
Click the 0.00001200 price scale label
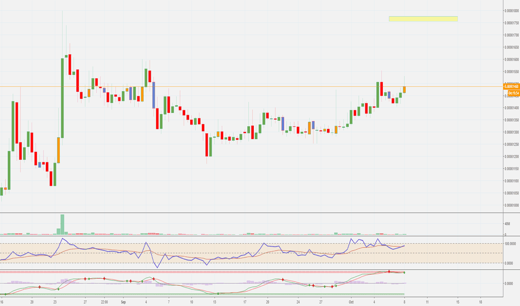point(512,156)
